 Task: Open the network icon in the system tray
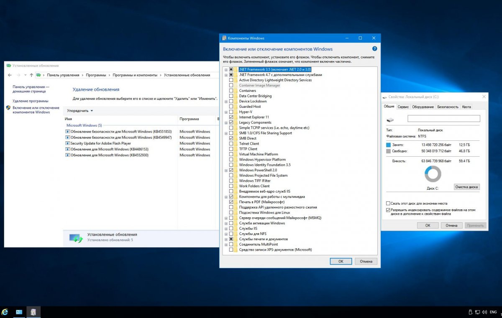click(477, 312)
